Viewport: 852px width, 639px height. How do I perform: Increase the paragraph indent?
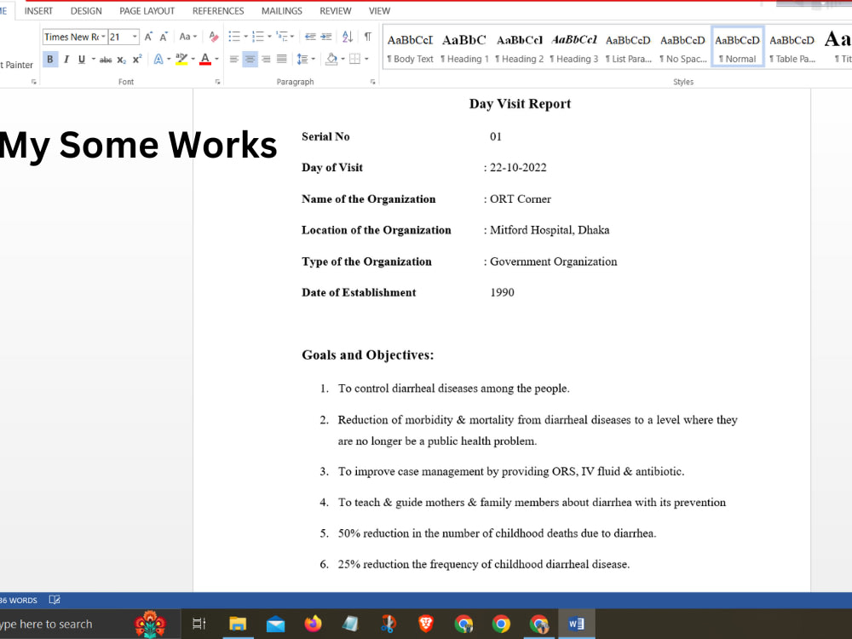pos(326,37)
